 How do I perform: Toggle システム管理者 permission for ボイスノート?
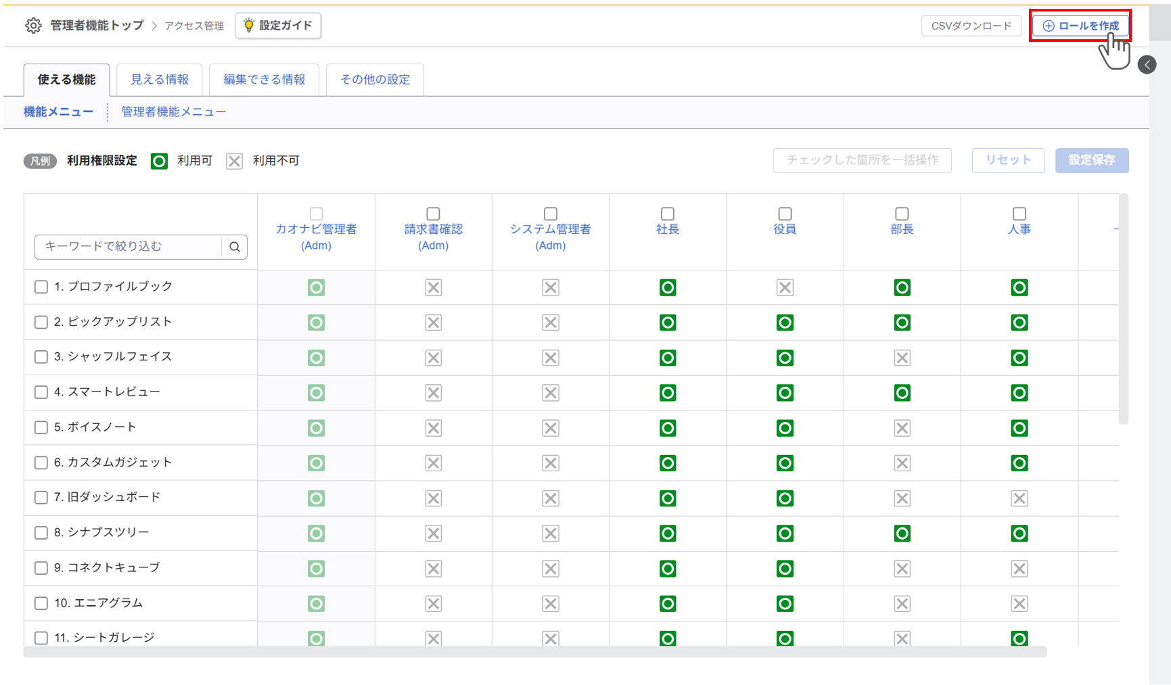[550, 428]
